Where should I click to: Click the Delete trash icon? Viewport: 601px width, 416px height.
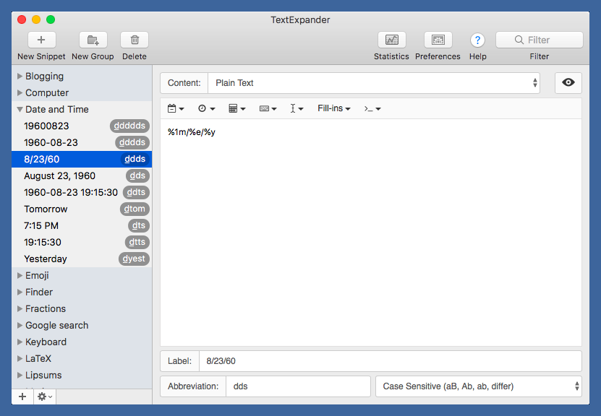click(x=134, y=40)
